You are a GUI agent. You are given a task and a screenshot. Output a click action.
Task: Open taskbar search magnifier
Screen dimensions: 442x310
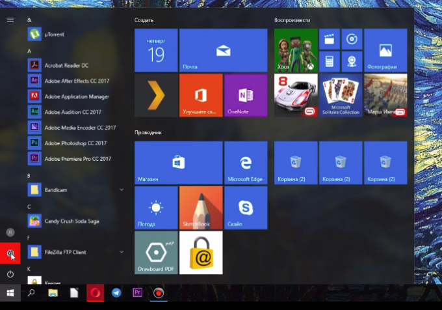pyautogui.click(x=31, y=293)
